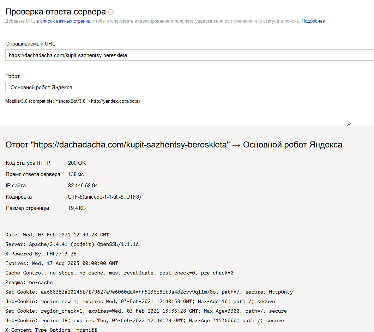Click the "Ответ … Основной робот Яндекса" heading
374x332 pixels.
point(174,145)
